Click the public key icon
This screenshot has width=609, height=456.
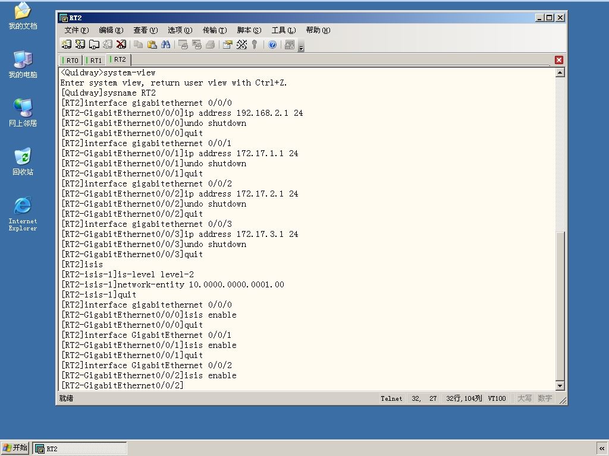[255, 45]
